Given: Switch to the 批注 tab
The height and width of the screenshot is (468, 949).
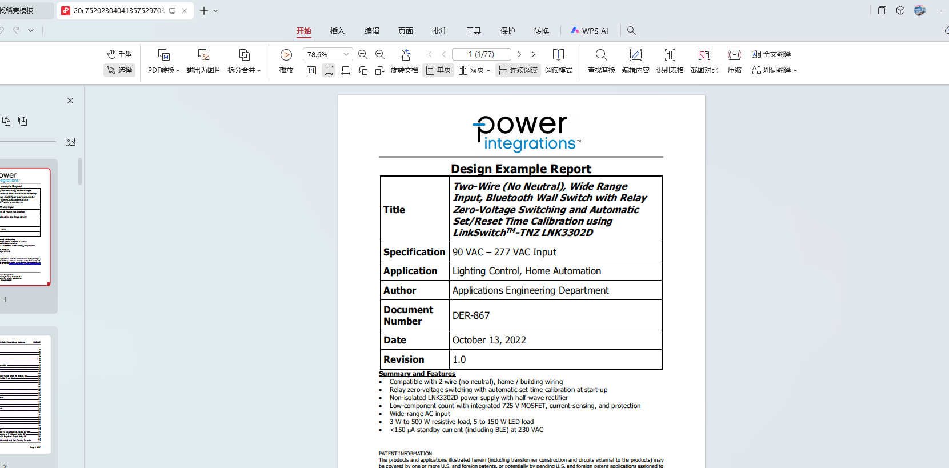Looking at the screenshot, I should pos(440,31).
